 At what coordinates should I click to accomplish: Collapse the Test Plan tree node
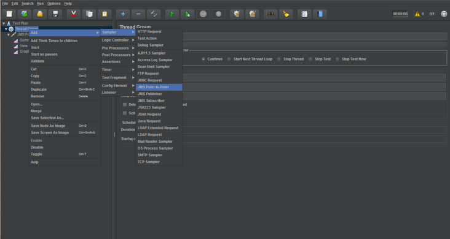point(4,23)
